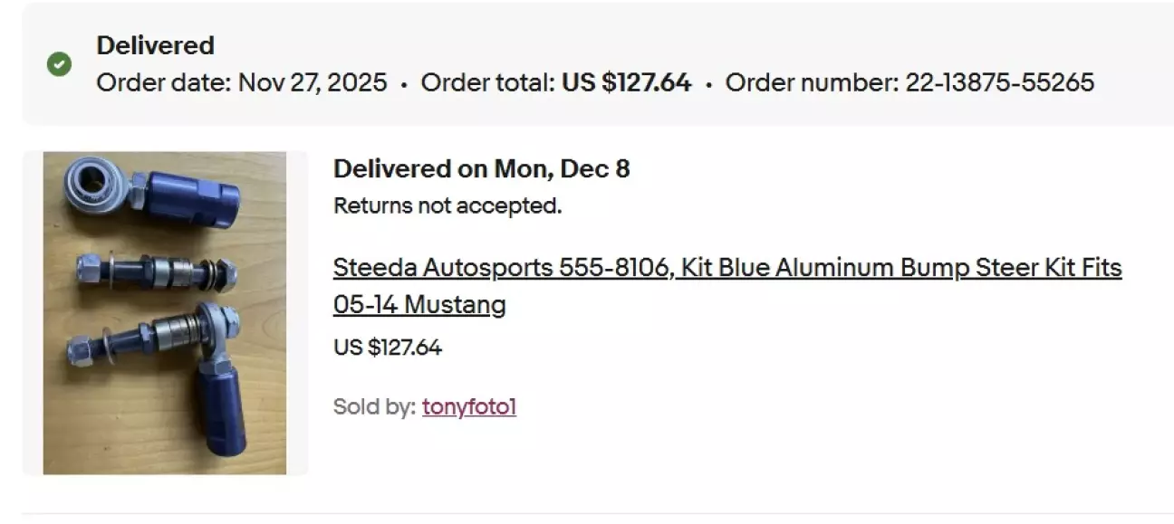The height and width of the screenshot is (524, 1174).
Task: Click the bold Delivered status heading
Action: [x=155, y=45]
